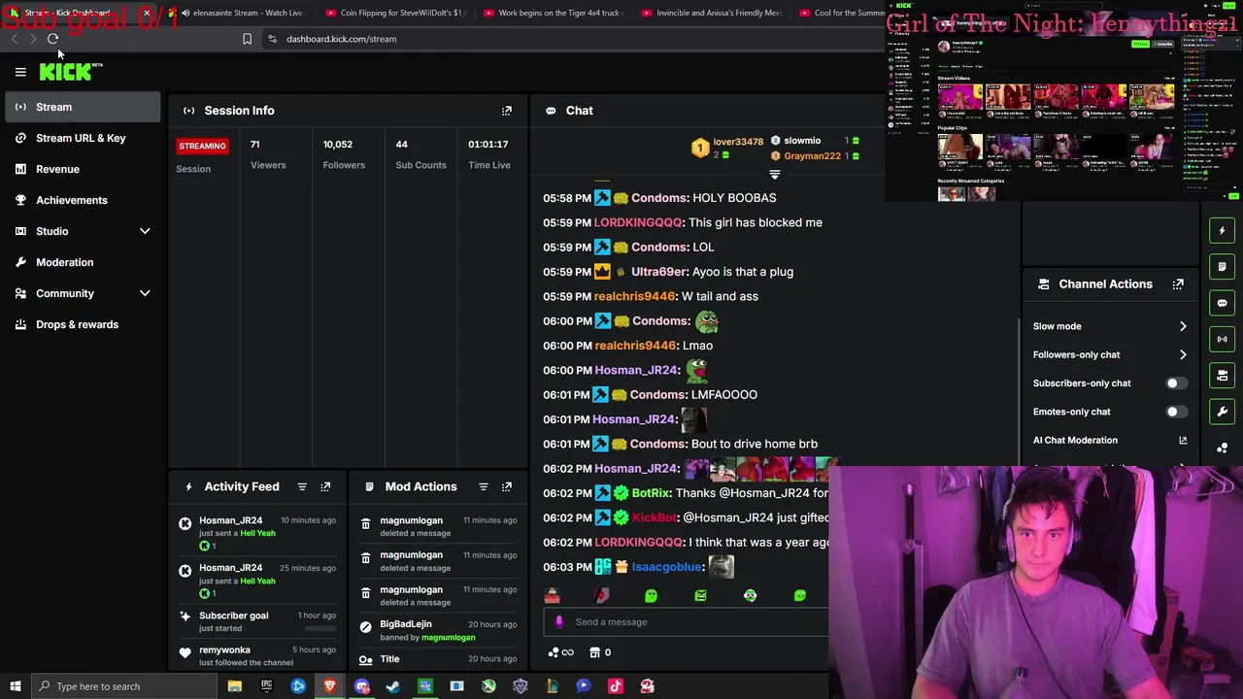
Task: Open Stream in the sidebar
Action: pos(83,107)
